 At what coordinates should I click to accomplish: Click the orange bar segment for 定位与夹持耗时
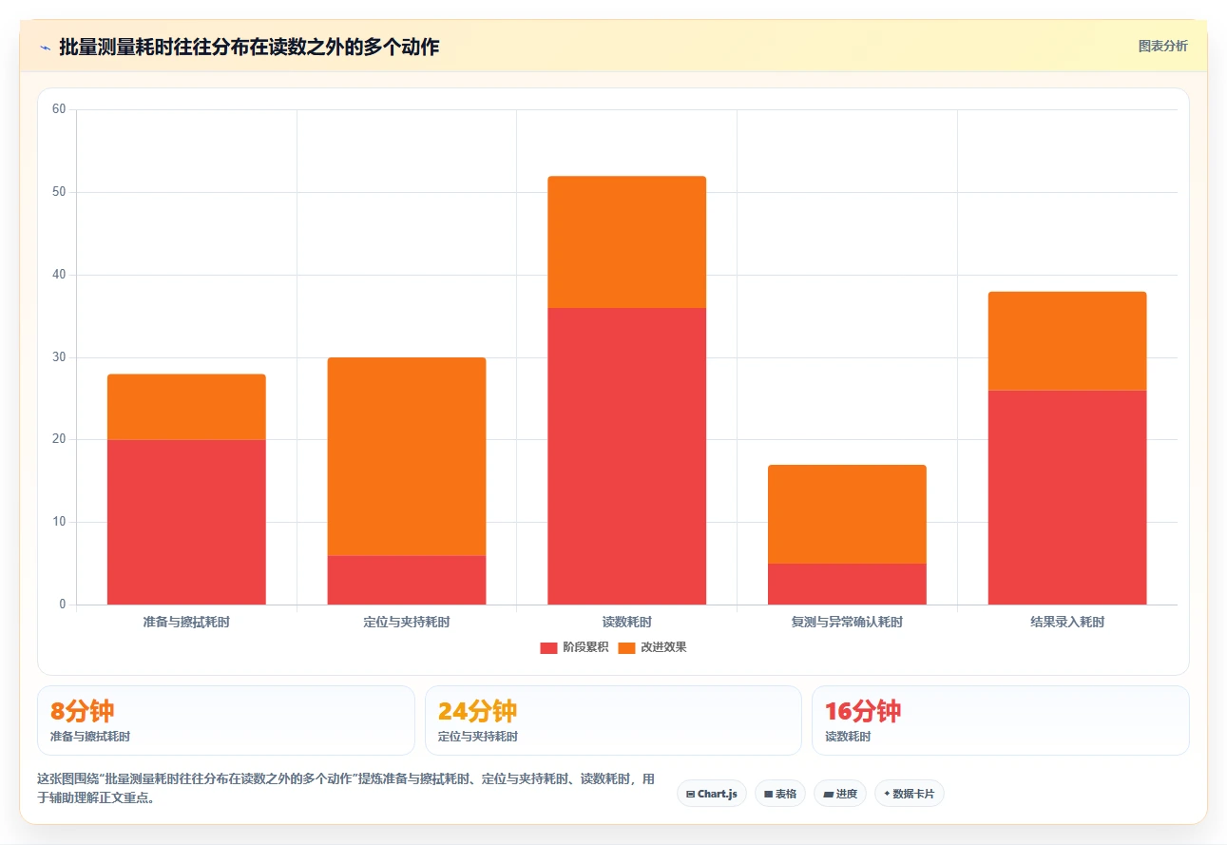pyautogui.click(x=407, y=456)
